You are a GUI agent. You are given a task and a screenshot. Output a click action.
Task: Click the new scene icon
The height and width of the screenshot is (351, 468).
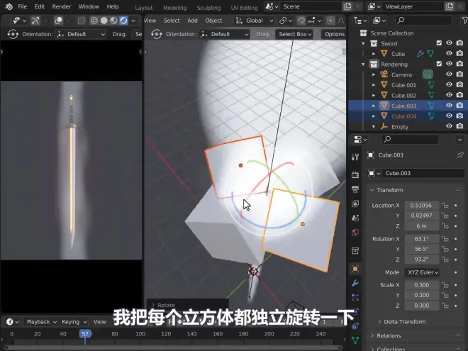coord(347,6)
